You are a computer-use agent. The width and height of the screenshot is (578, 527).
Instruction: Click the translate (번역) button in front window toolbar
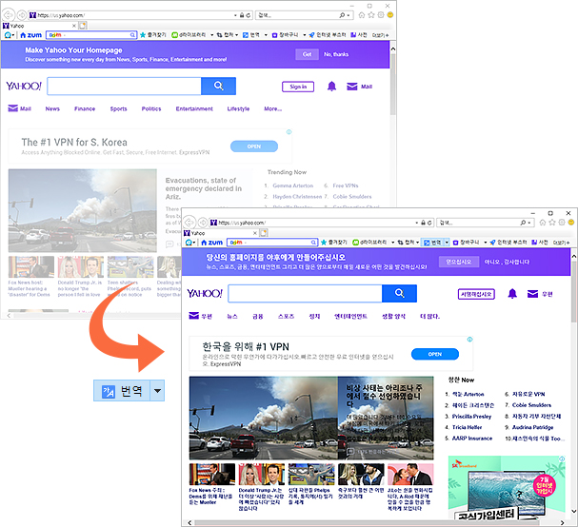coord(432,243)
